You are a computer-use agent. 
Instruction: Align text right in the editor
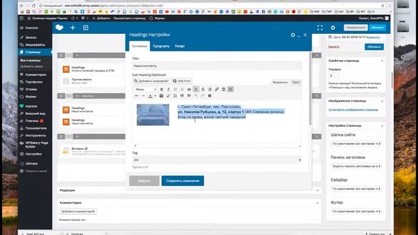210,89
